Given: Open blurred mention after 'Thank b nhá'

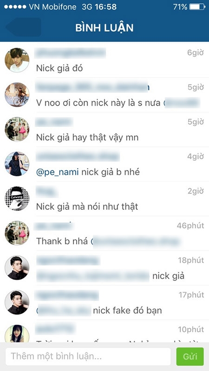Looking at the screenshot, I should pyautogui.click(x=136, y=241).
